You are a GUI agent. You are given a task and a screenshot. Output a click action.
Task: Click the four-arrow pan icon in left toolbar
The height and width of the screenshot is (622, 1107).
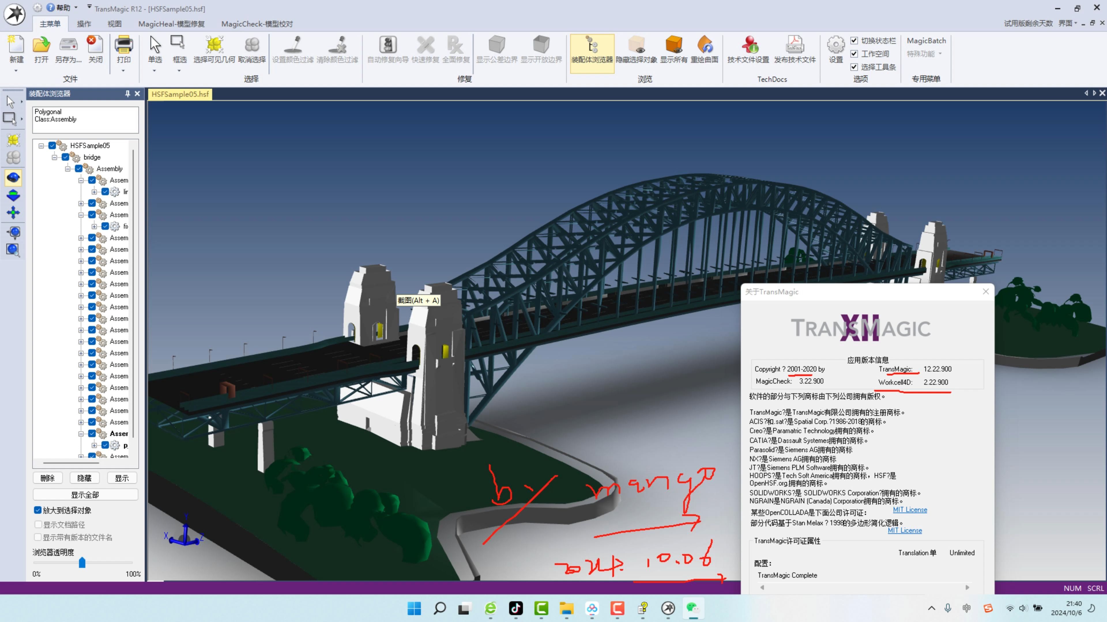click(13, 213)
